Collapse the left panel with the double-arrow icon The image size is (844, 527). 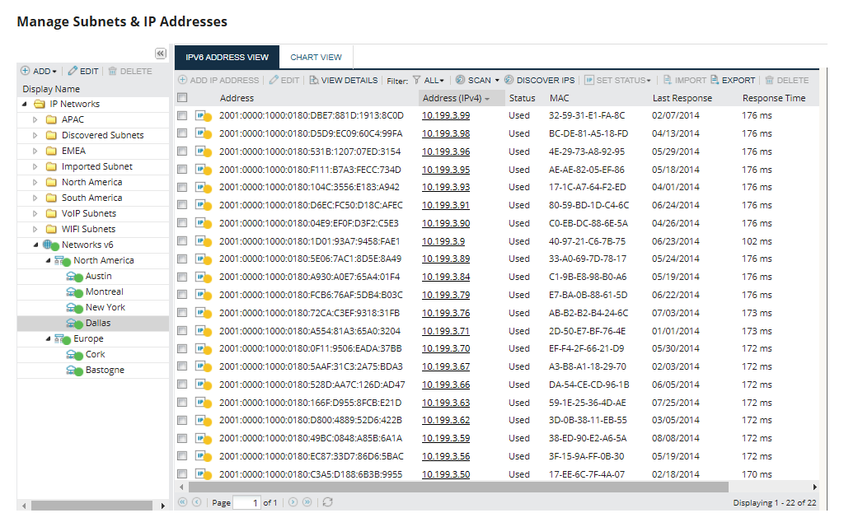pos(161,53)
